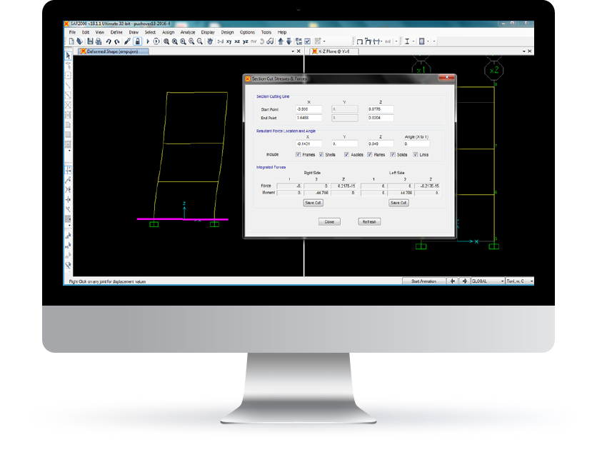The width and height of the screenshot is (597, 457).
Task: Expand the named display dropdown arrow
Action: 396,41
